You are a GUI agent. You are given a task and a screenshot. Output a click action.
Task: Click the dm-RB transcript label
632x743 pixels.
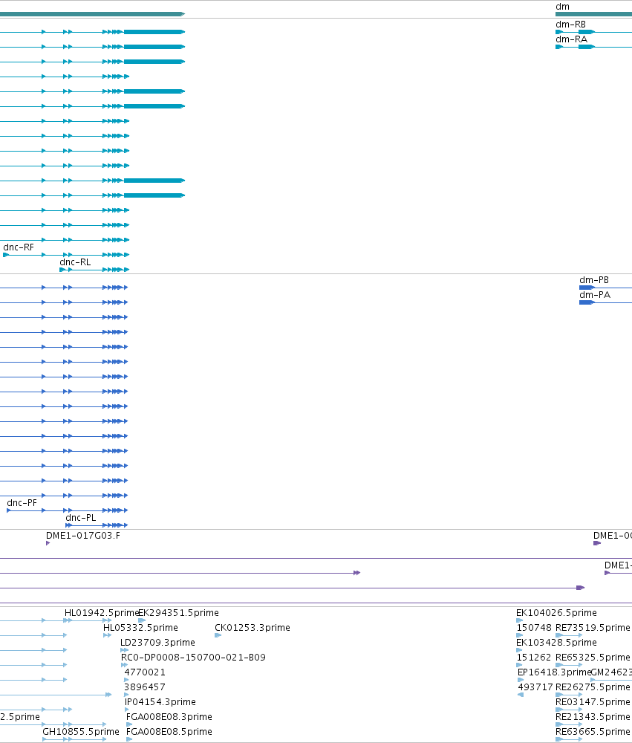pyautogui.click(x=570, y=25)
